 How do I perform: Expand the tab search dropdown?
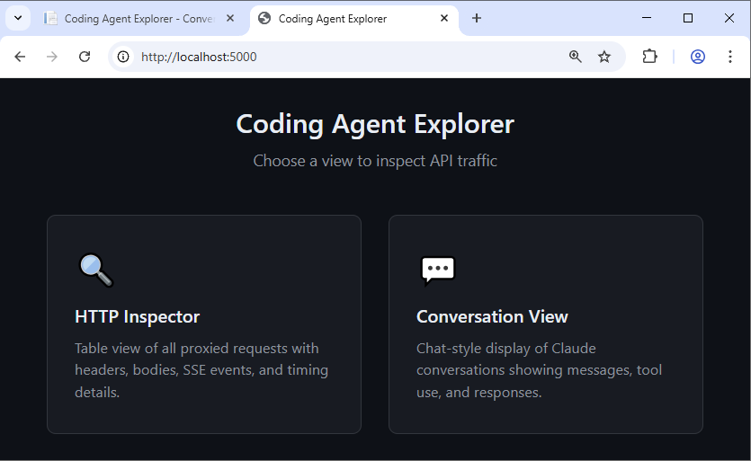coord(17,18)
